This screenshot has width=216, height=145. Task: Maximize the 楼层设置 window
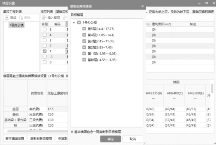(206, 3)
